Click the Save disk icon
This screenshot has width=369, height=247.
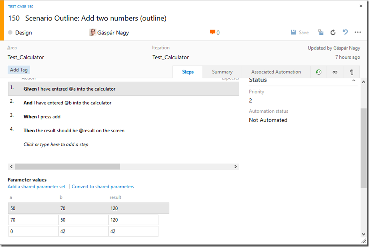coord(293,32)
